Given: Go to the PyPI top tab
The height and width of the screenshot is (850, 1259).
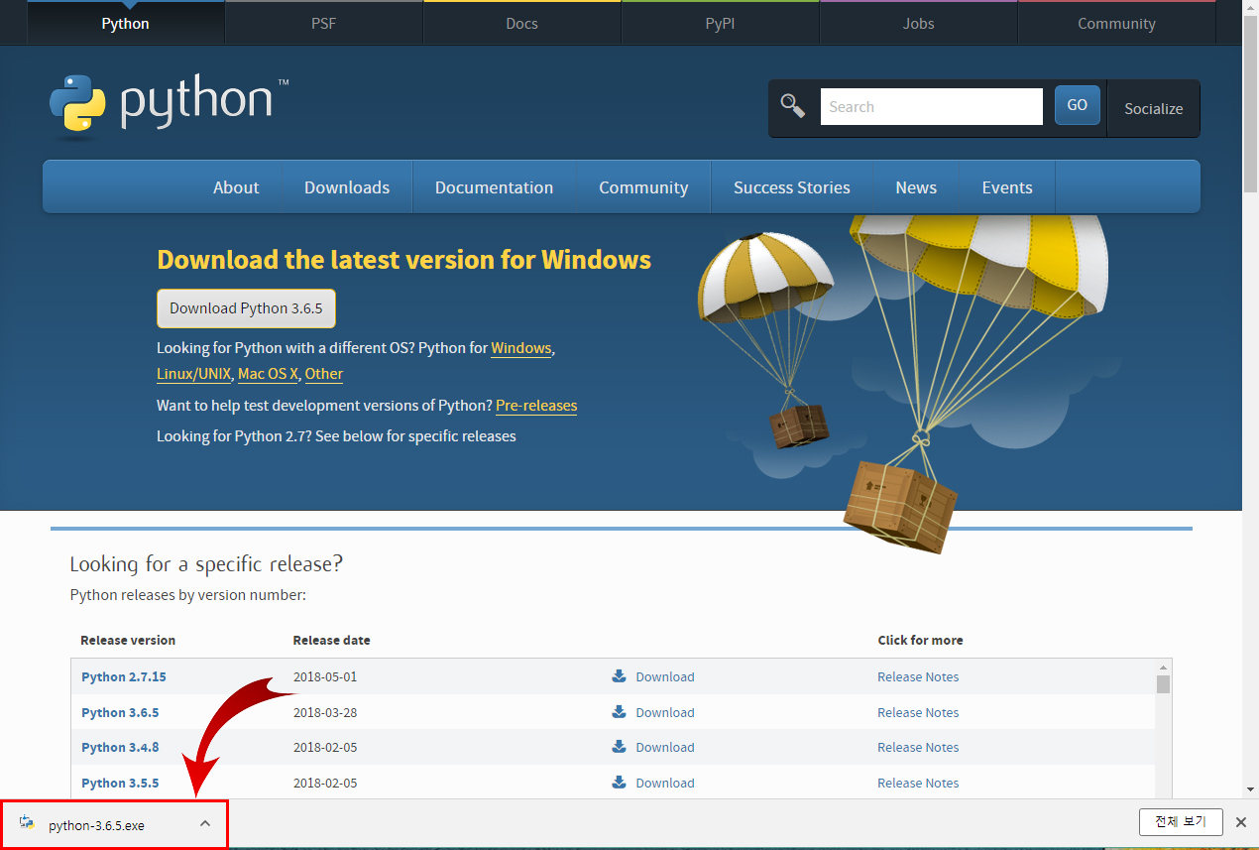Looking at the screenshot, I should (721, 23).
